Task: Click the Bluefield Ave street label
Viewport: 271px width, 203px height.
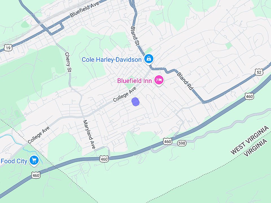Action: [x=84, y=9]
